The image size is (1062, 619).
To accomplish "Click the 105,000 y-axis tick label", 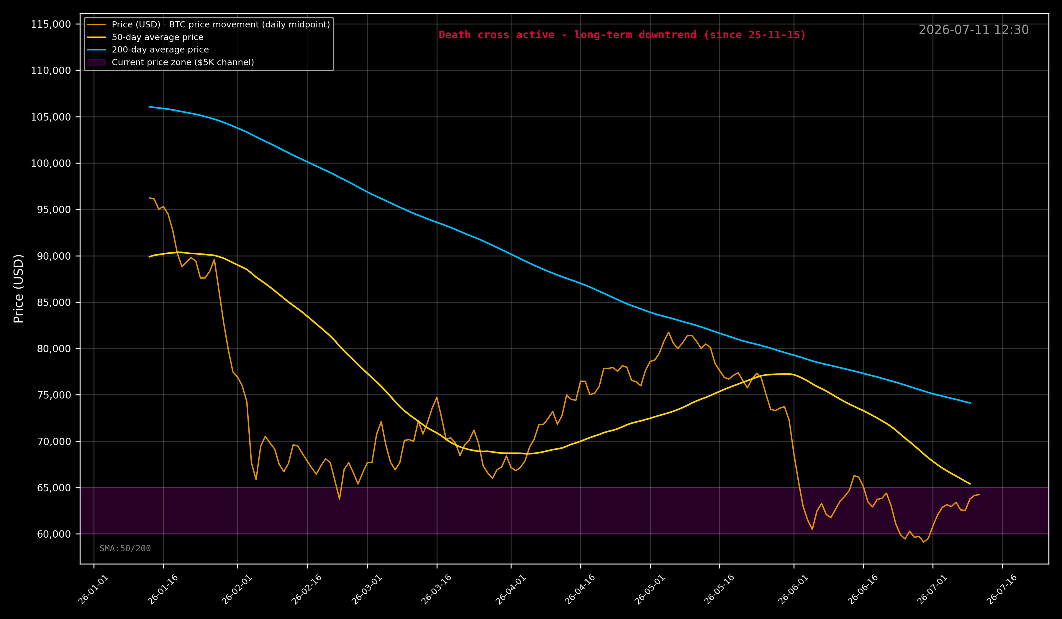I will pyautogui.click(x=51, y=117).
